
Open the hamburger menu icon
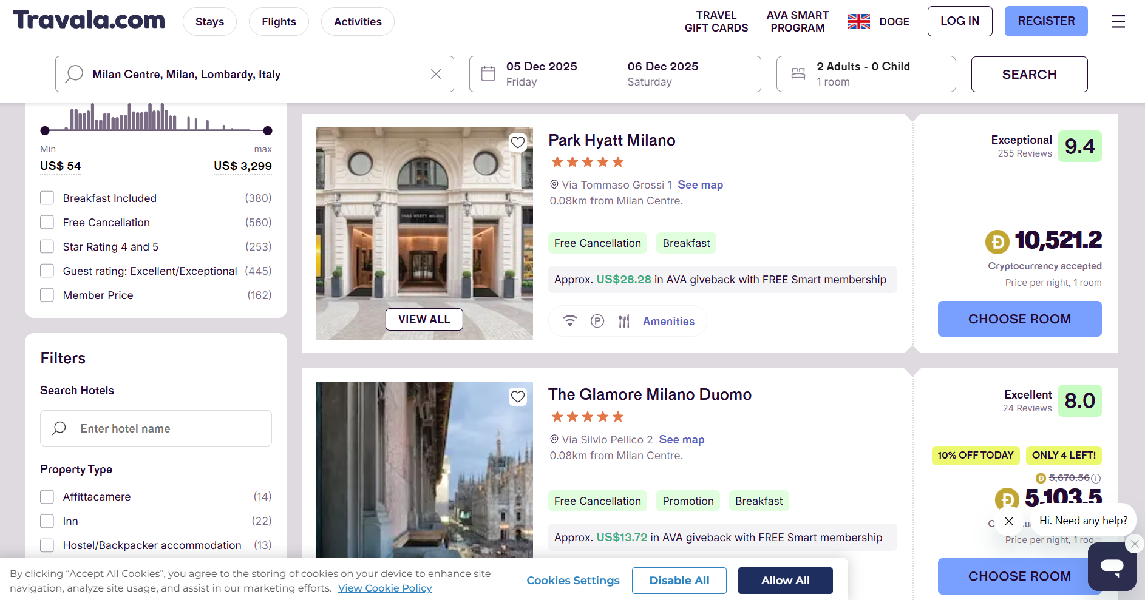coord(1118,22)
